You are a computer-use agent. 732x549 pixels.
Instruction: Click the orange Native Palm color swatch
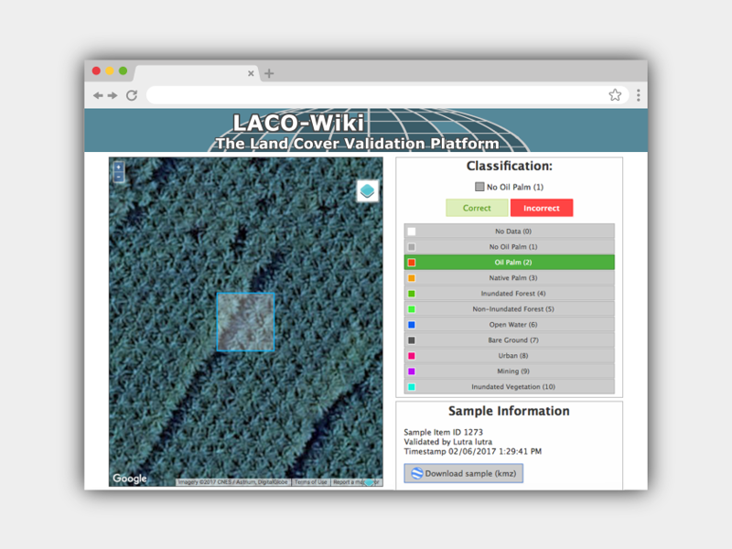411,278
